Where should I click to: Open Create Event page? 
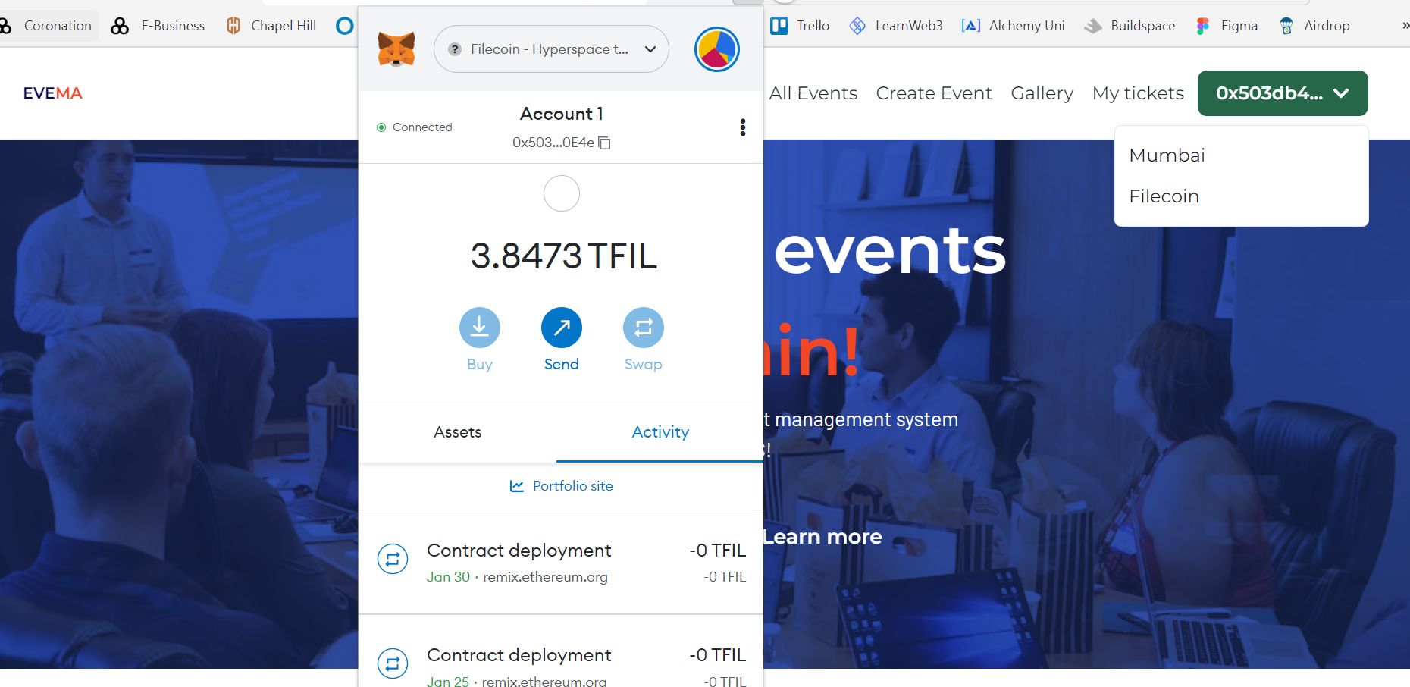pos(934,93)
